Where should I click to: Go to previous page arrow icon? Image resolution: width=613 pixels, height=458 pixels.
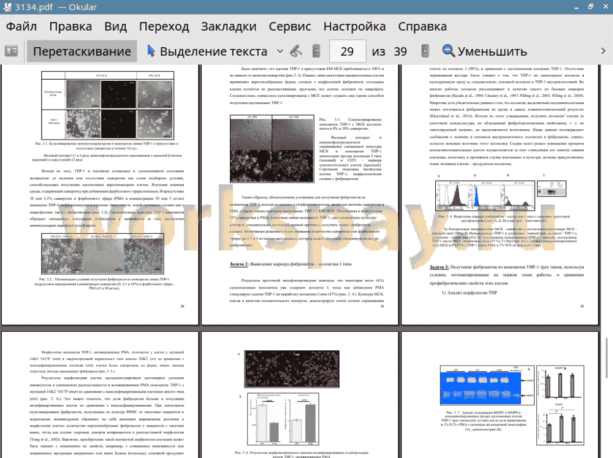[x=316, y=51]
